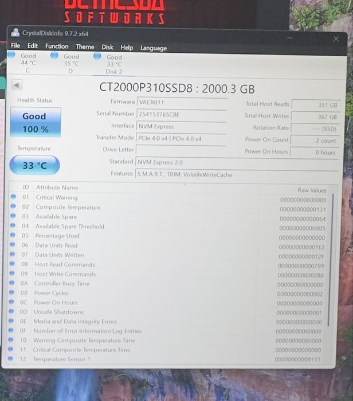This screenshot has width=353, height=401.
Task: Open the Disk menu
Action: [107, 47]
